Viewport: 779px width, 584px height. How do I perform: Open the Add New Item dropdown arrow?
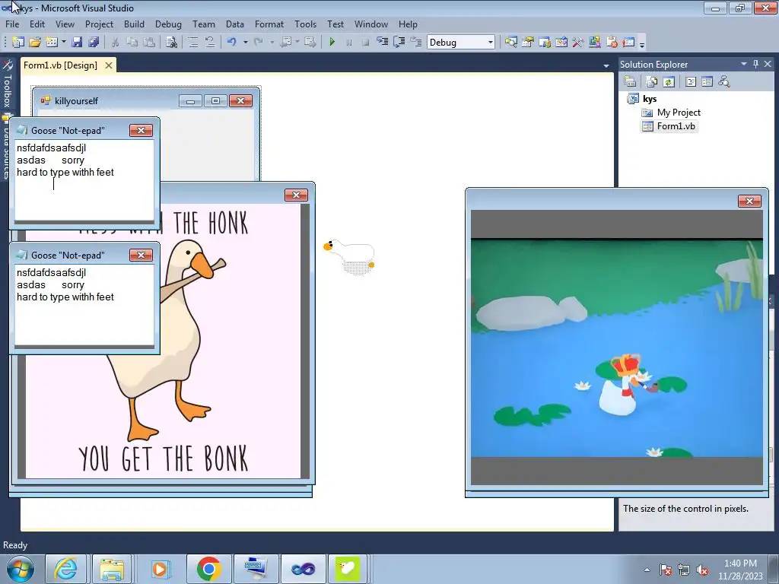click(x=64, y=43)
